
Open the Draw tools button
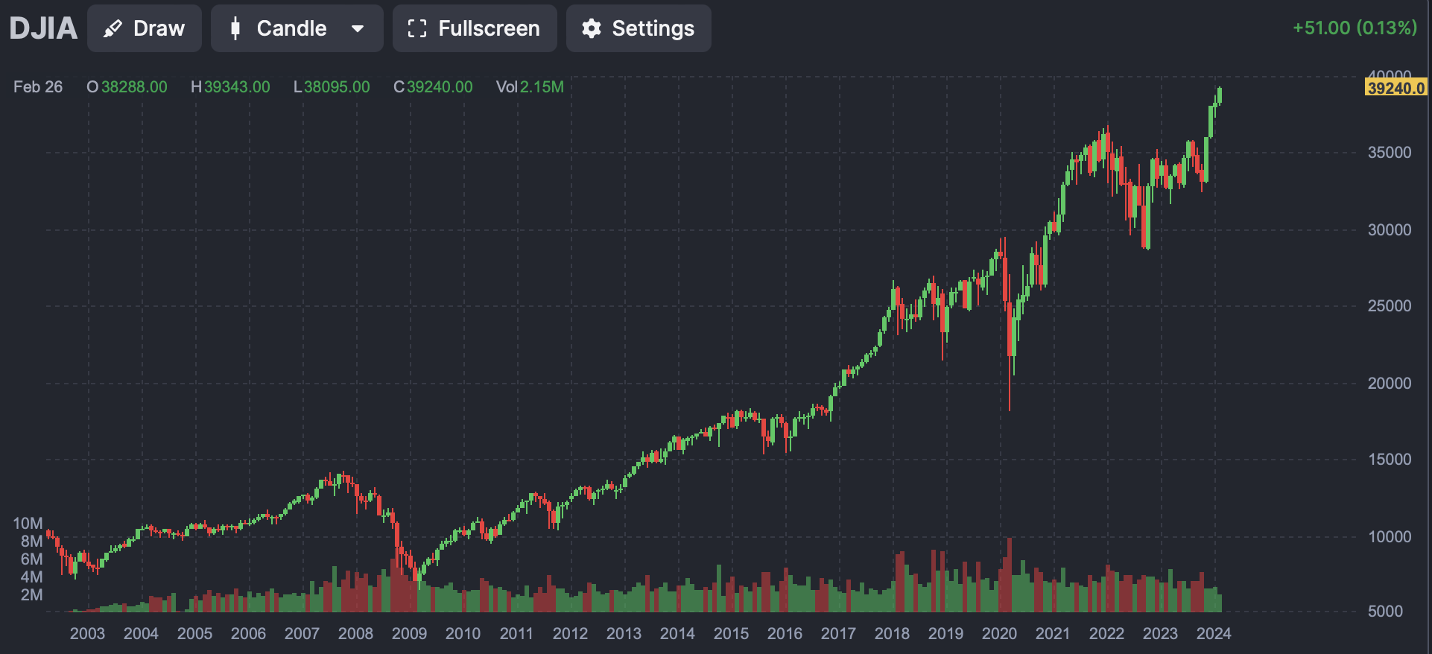coord(145,29)
